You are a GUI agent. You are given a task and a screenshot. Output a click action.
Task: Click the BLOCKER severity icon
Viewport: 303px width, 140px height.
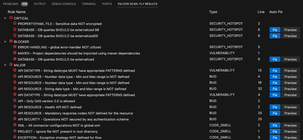point(11,41)
